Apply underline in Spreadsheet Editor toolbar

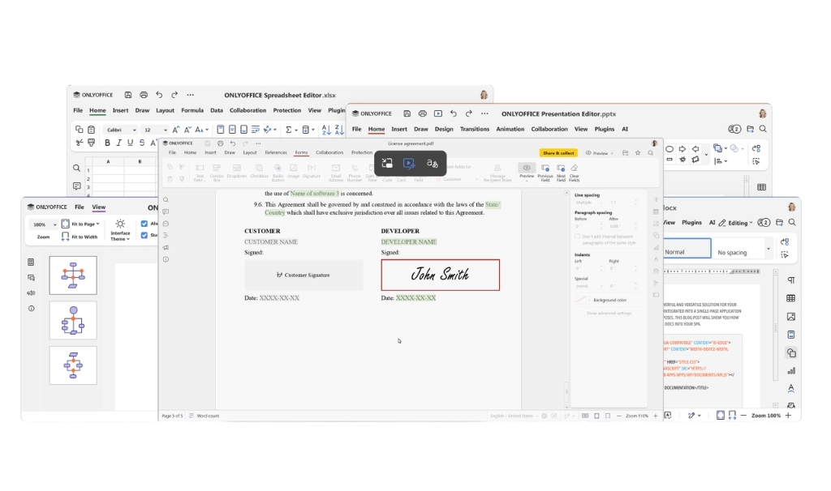pyautogui.click(x=130, y=143)
